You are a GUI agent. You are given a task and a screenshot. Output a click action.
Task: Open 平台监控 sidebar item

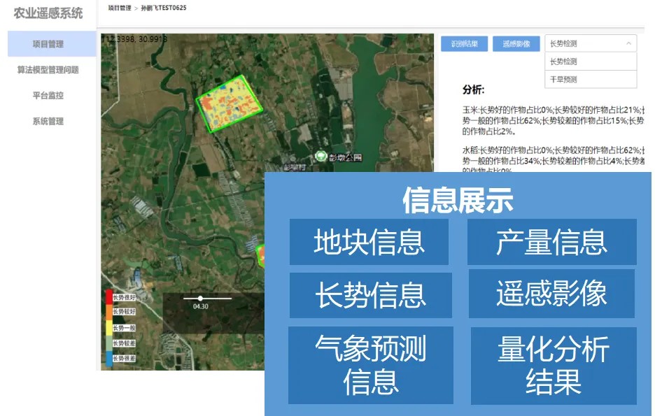[x=48, y=96]
